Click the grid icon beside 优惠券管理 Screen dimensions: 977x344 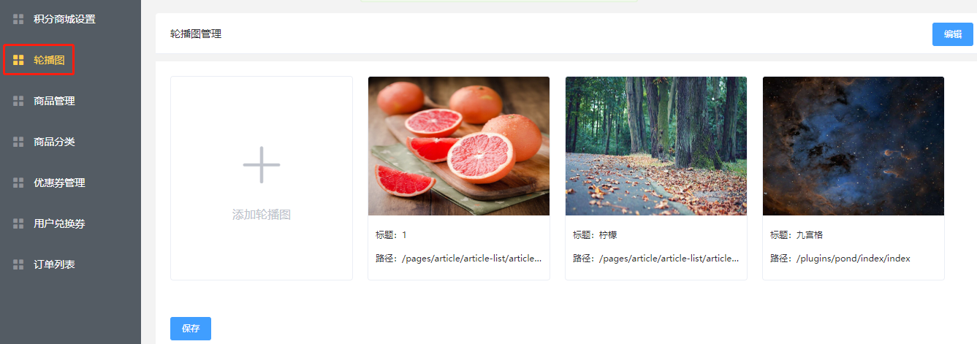[x=18, y=183]
